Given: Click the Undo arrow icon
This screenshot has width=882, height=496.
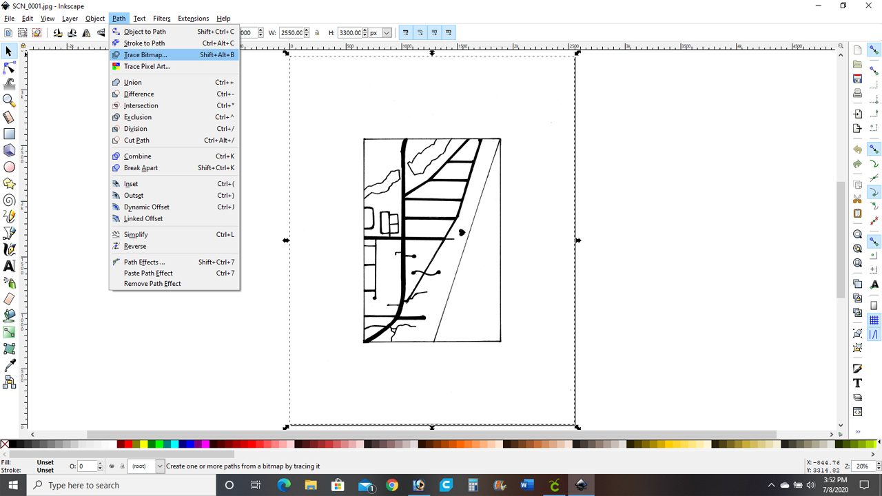Looking at the screenshot, I should click(857, 149).
